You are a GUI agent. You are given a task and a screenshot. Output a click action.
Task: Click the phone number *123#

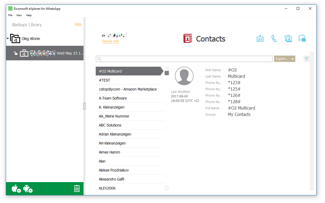click(234, 83)
